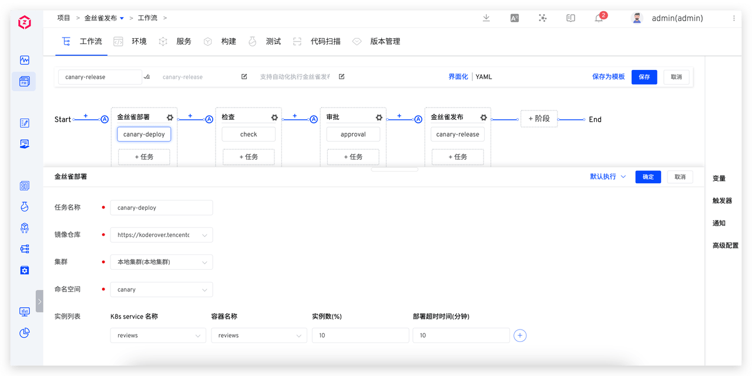The height and width of the screenshot is (376, 752).
Task: Click the Zadig logo in the sidebar
Action: click(24, 22)
